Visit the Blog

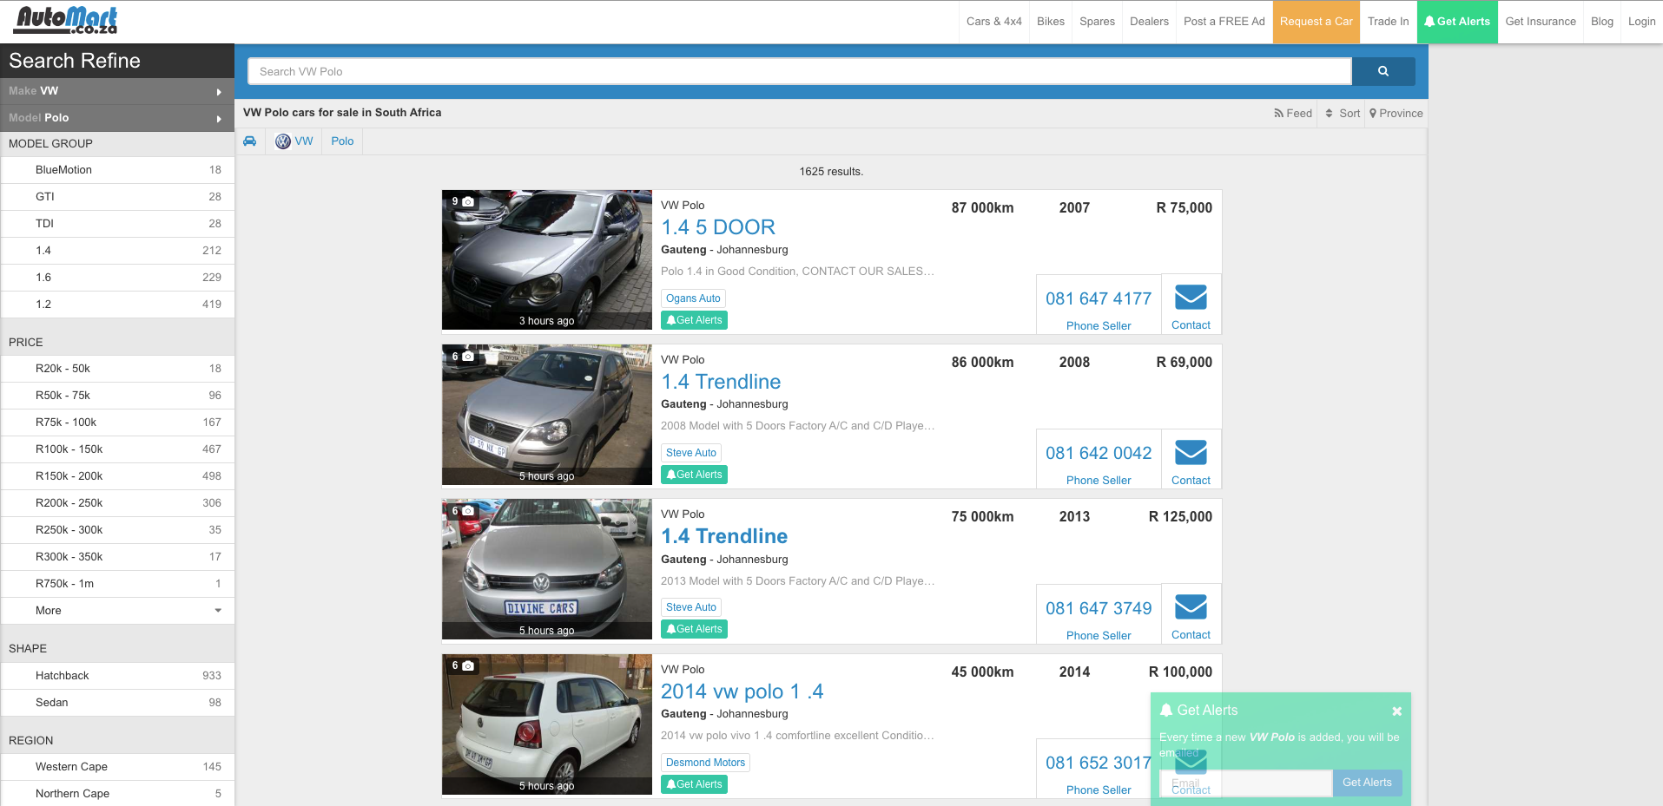(x=1602, y=22)
